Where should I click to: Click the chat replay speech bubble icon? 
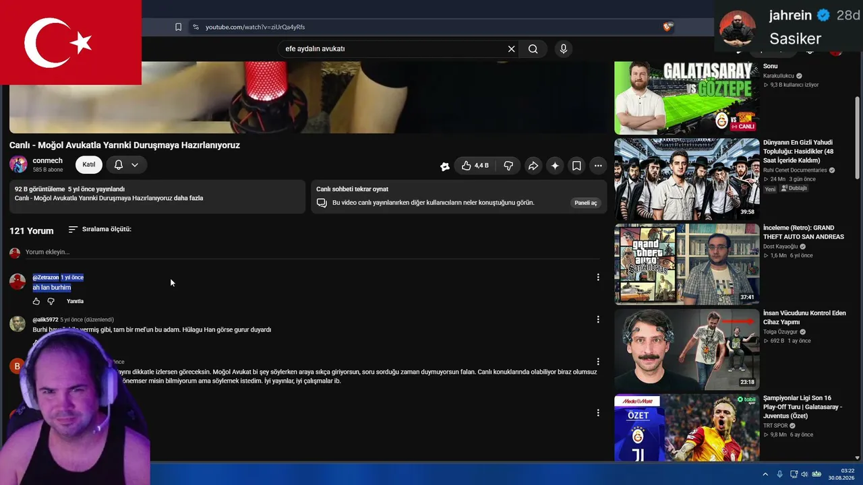(x=322, y=203)
